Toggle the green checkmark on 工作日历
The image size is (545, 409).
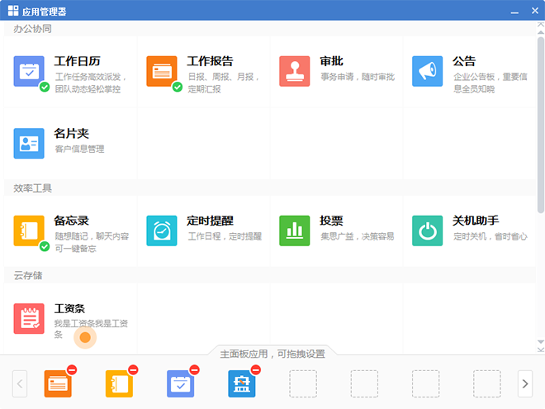[x=45, y=87]
